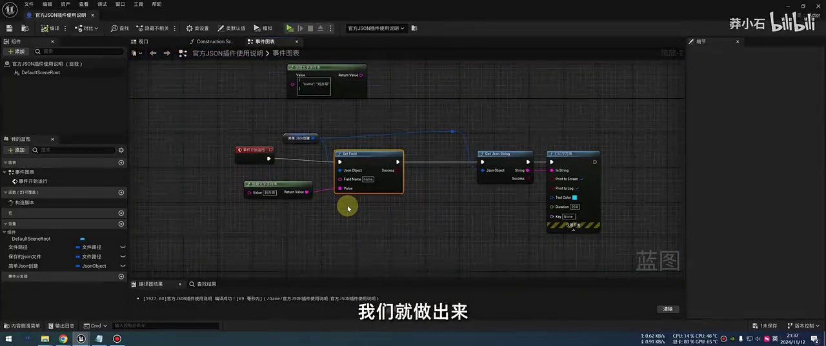
Task: Toggle Print to Log checkbox
Action: pos(578,188)
